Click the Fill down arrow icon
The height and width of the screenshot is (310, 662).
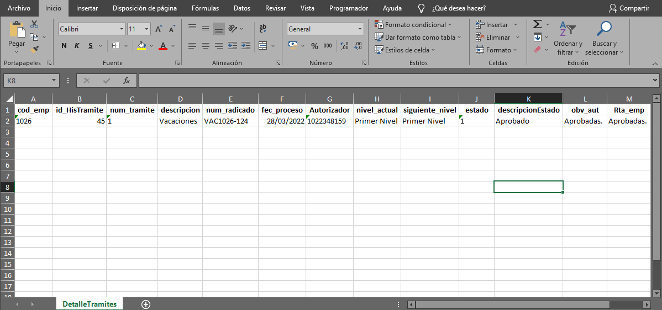point(538,37)
